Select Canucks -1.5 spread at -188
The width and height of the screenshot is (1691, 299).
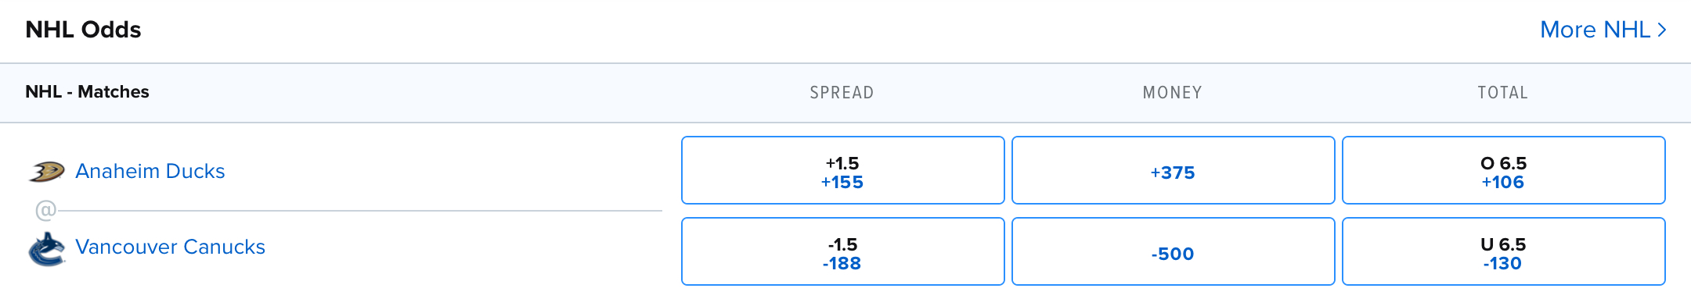842,251
